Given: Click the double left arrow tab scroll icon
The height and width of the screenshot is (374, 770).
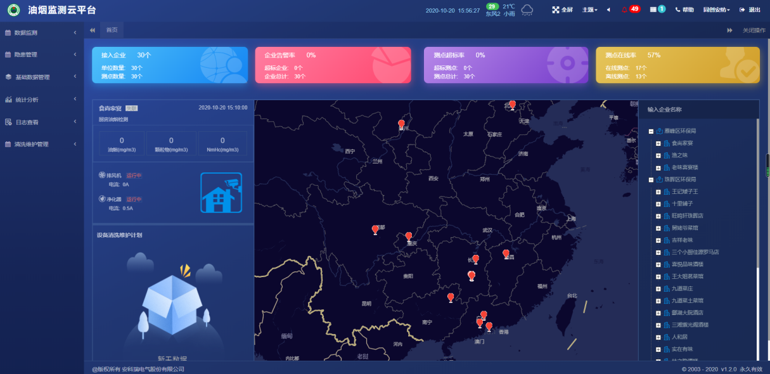Looking at the screenshot, I should (93, 30).
